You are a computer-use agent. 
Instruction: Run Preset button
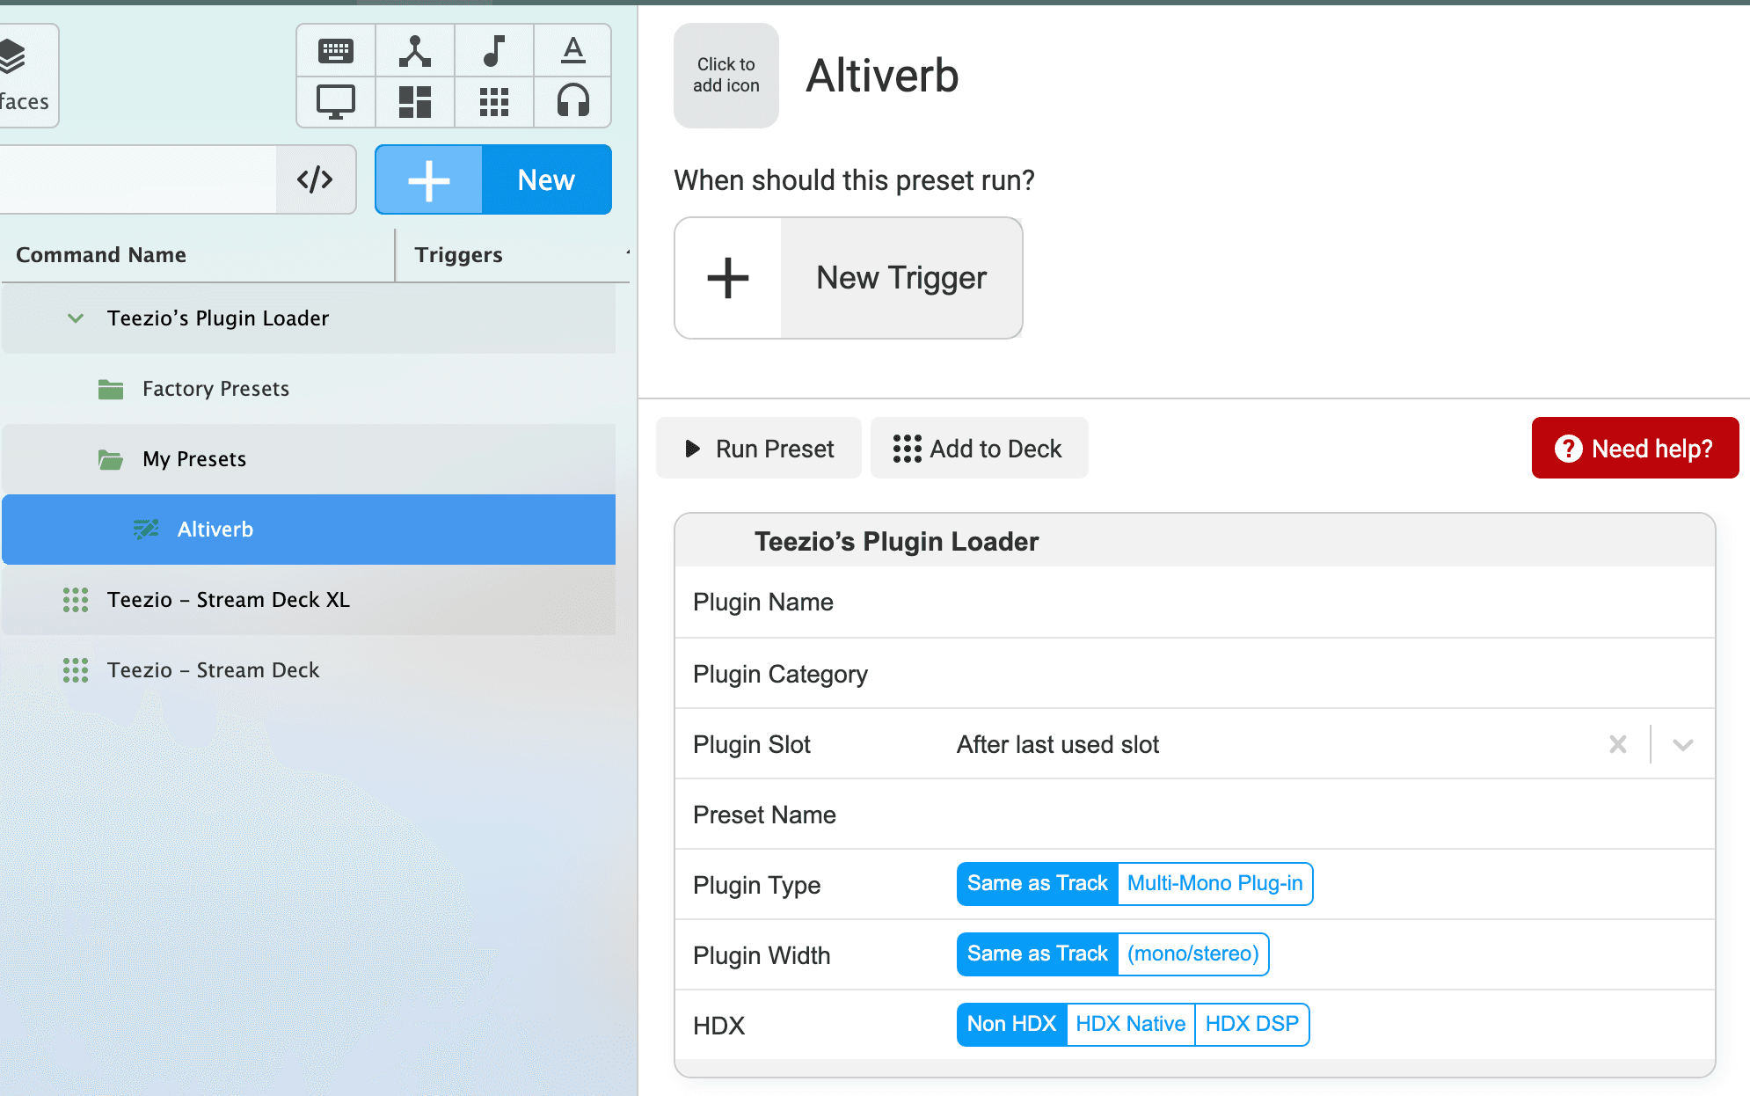(759, 449)
